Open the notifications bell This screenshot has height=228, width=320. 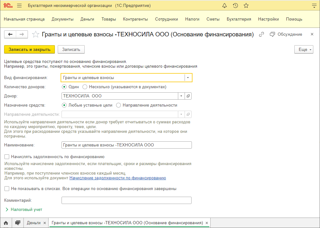click(x=225, y=5)
